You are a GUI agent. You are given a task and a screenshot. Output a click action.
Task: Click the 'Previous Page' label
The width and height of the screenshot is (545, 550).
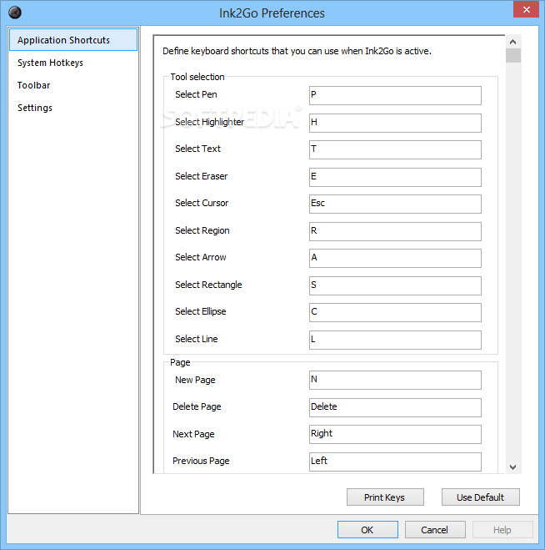[201, 461]
